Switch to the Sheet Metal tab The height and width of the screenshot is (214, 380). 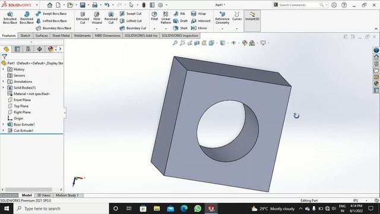pyautogui.click(x=61, y=36)
